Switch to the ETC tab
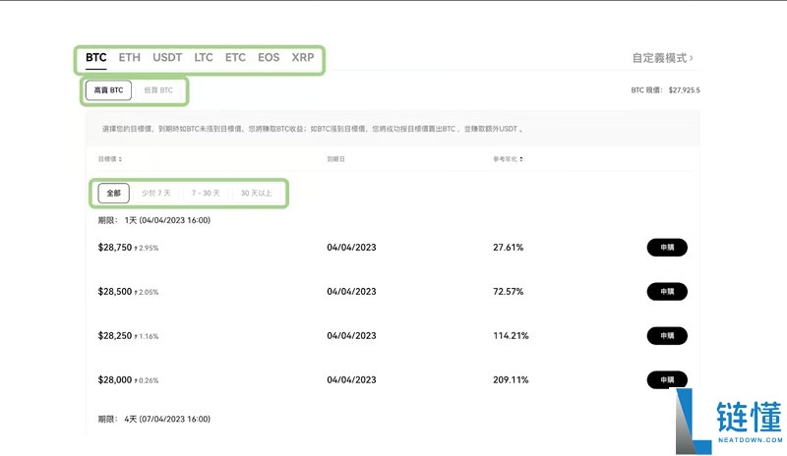787x456 pixels. coord(235,57)
